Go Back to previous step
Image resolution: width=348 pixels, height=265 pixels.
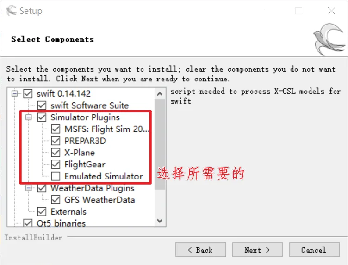pyautogui.click(x=201, y=250)
